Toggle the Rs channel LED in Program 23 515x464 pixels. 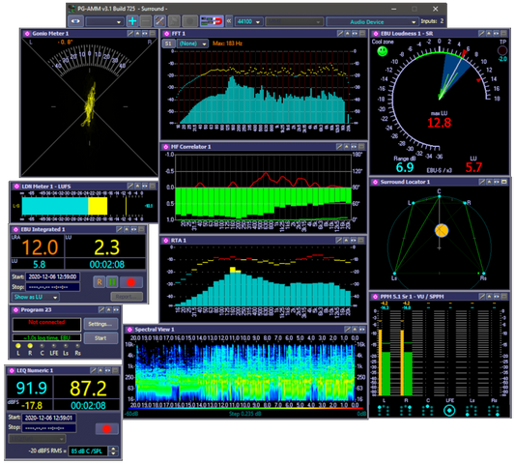pos(77,346)
